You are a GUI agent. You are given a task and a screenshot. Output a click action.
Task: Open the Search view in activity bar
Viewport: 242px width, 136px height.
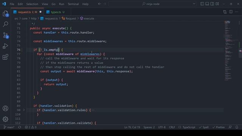[5, 24]
